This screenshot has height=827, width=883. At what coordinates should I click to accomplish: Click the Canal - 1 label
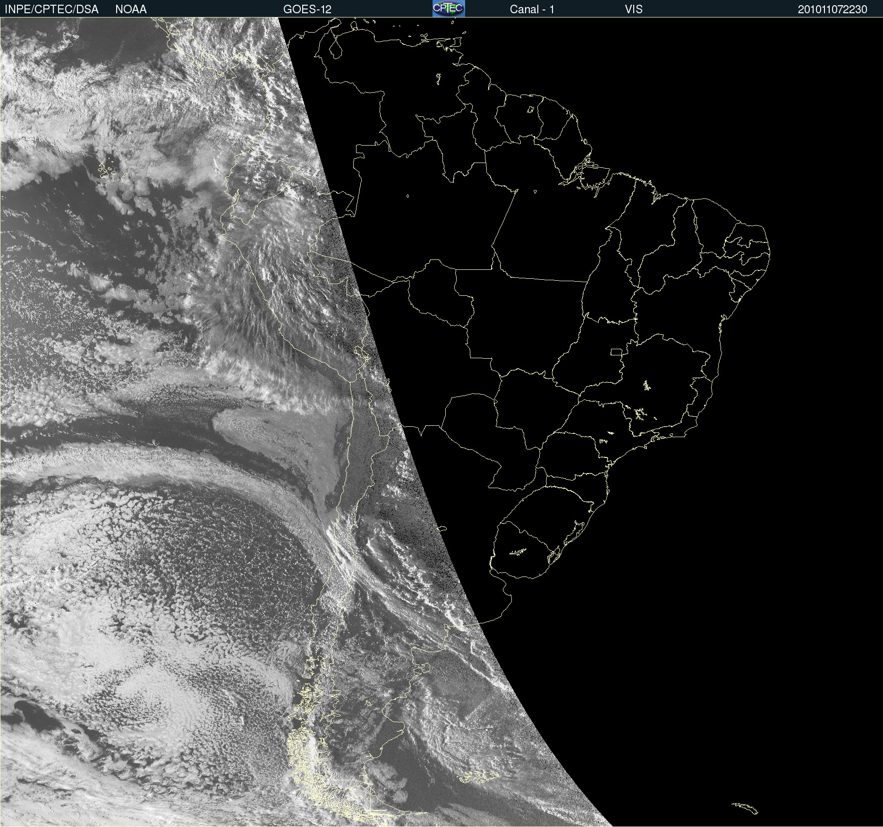click(x=532, y=9)
